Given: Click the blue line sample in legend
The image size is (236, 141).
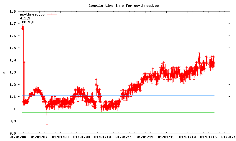Looking at the screenshot, I should pyautogui.click(x=51, y=22).
